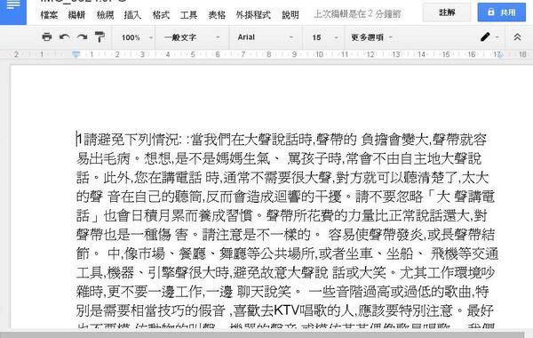Open the 檔案 menu
This screenshot has height=338, width=533.
pos(49,14)
